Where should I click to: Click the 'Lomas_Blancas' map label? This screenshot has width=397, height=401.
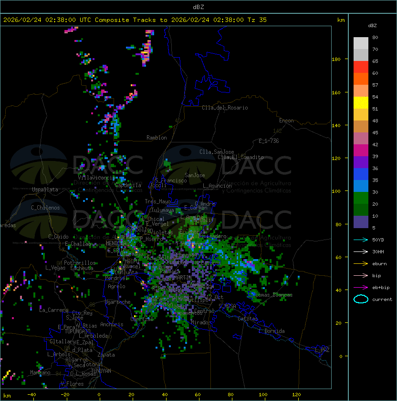(x=274, y=295)
